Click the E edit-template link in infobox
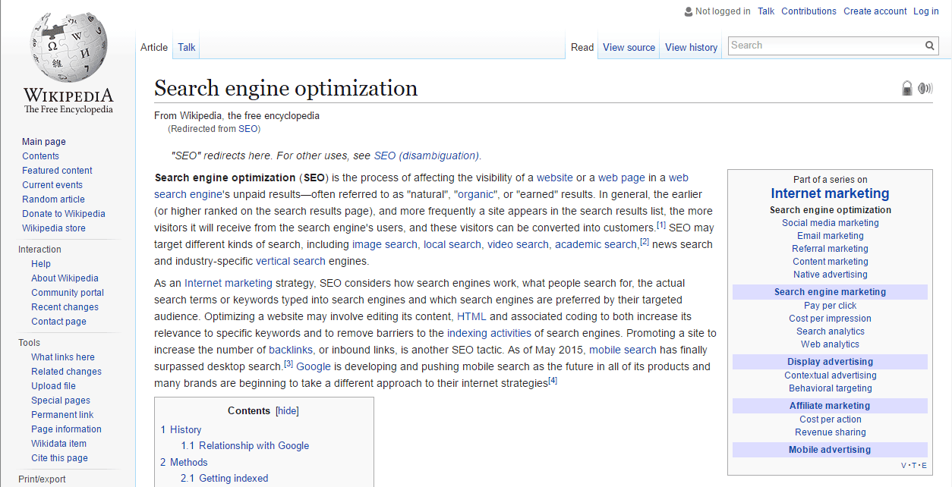This screenshot has width=952, height=487. [x=924, y=466]
